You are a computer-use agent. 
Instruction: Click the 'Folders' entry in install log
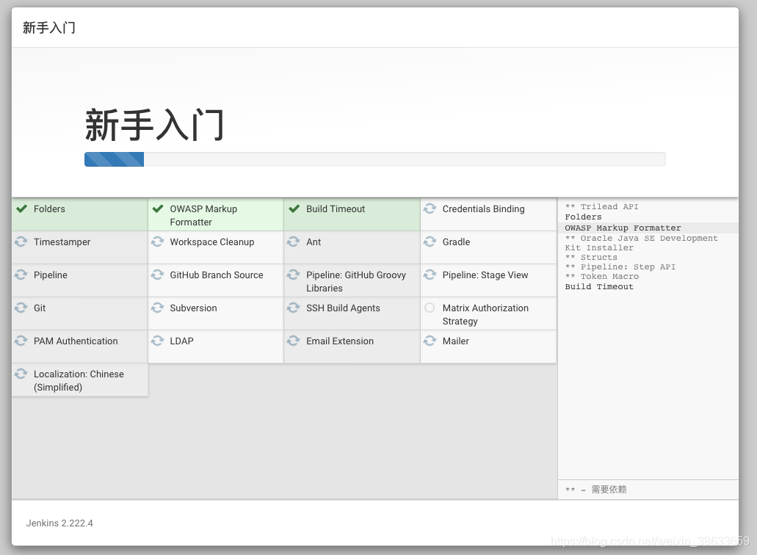pos(583,217)
